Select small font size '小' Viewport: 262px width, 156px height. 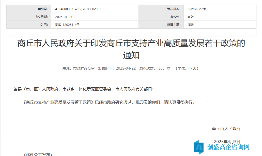pyautogui.click(x=190, y=68)
